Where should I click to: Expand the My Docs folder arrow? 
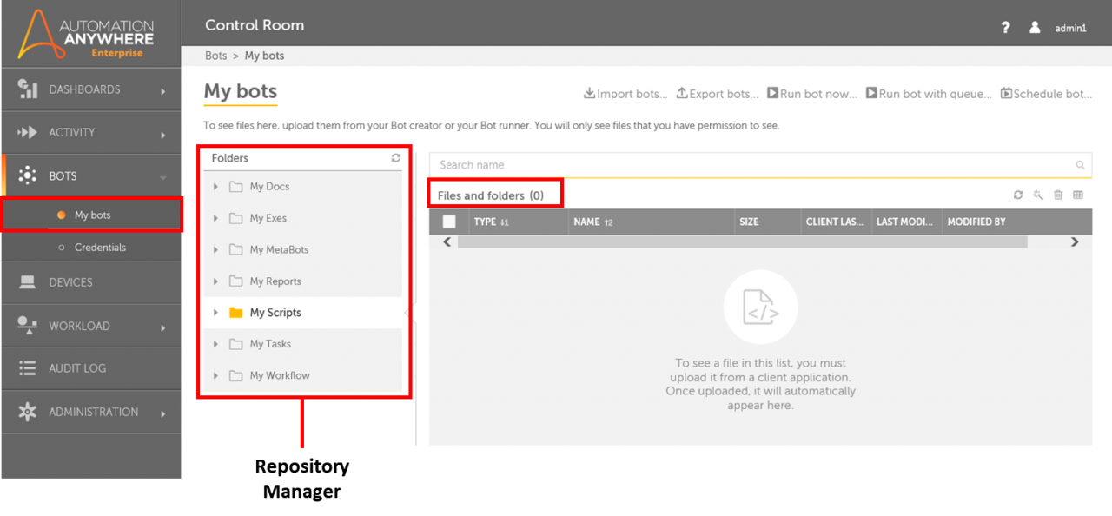215,187
